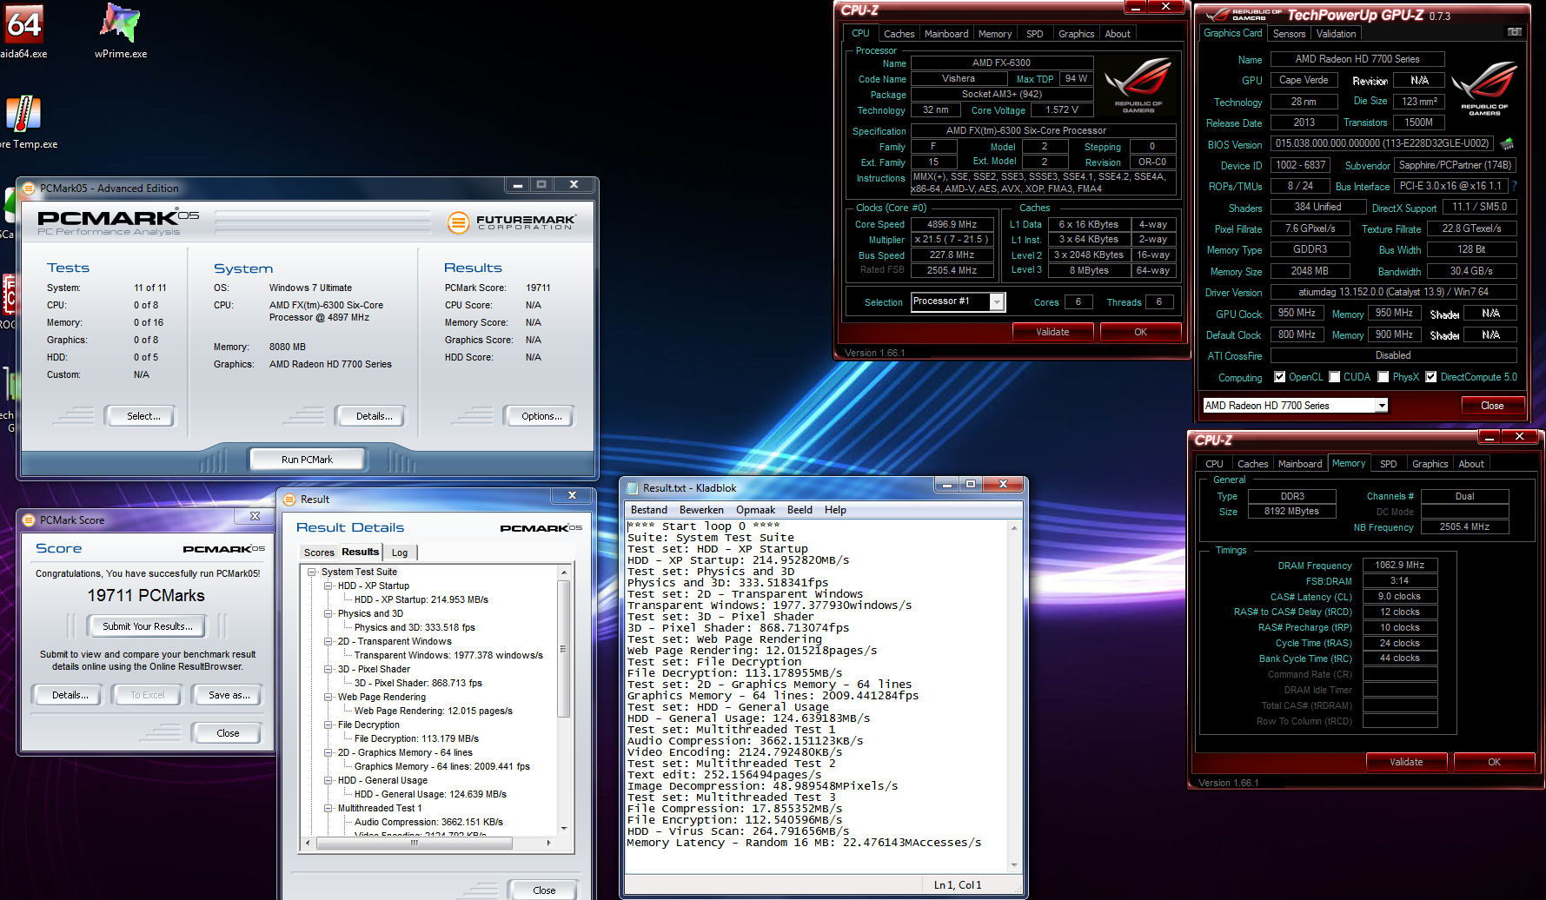
Task: Open Core Temp.exe thermometer icon
Action: [x=23, y=114]
